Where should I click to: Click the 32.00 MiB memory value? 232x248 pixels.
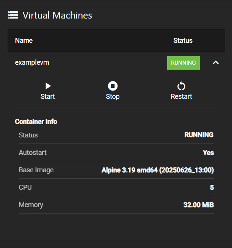point(198,205)
